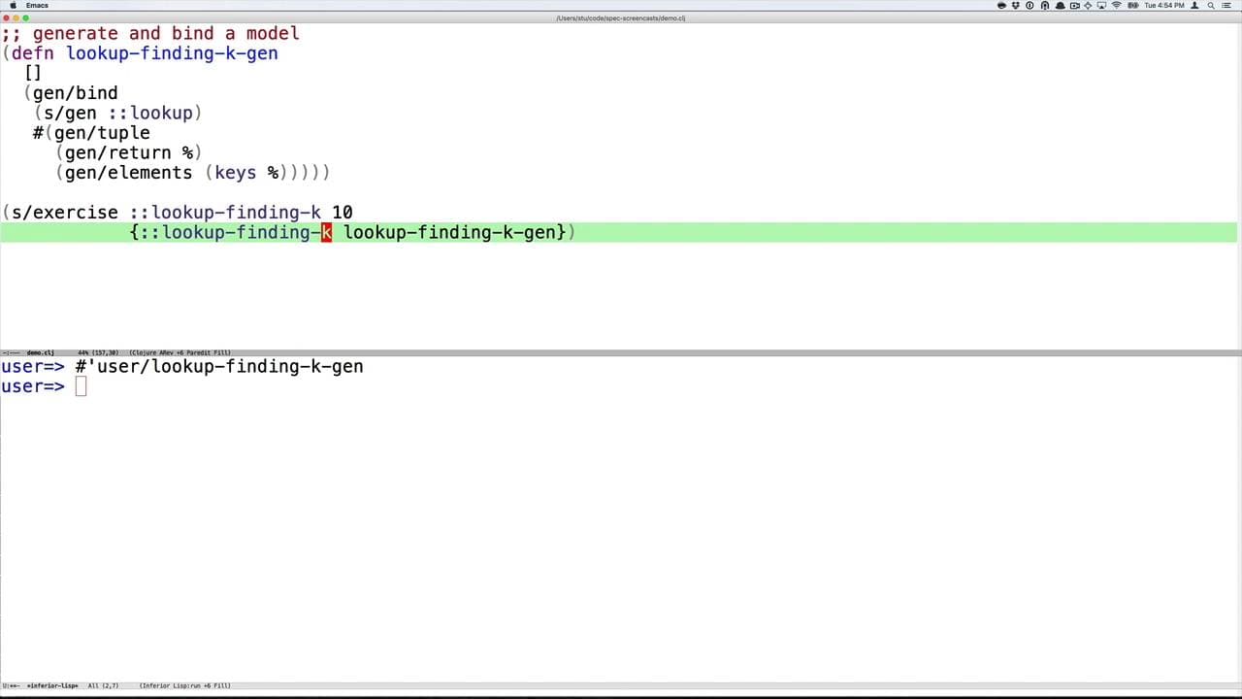The height and width of the screenshot is (699, 1242).
Task: Click the arch-shaped menu bar icon
Action: [1045, 5]
